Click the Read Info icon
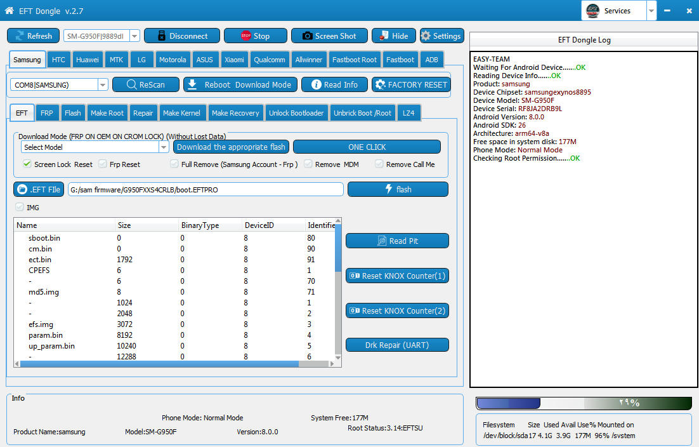The width and height of the screenshot is (699, 447). tap(316, 84)
